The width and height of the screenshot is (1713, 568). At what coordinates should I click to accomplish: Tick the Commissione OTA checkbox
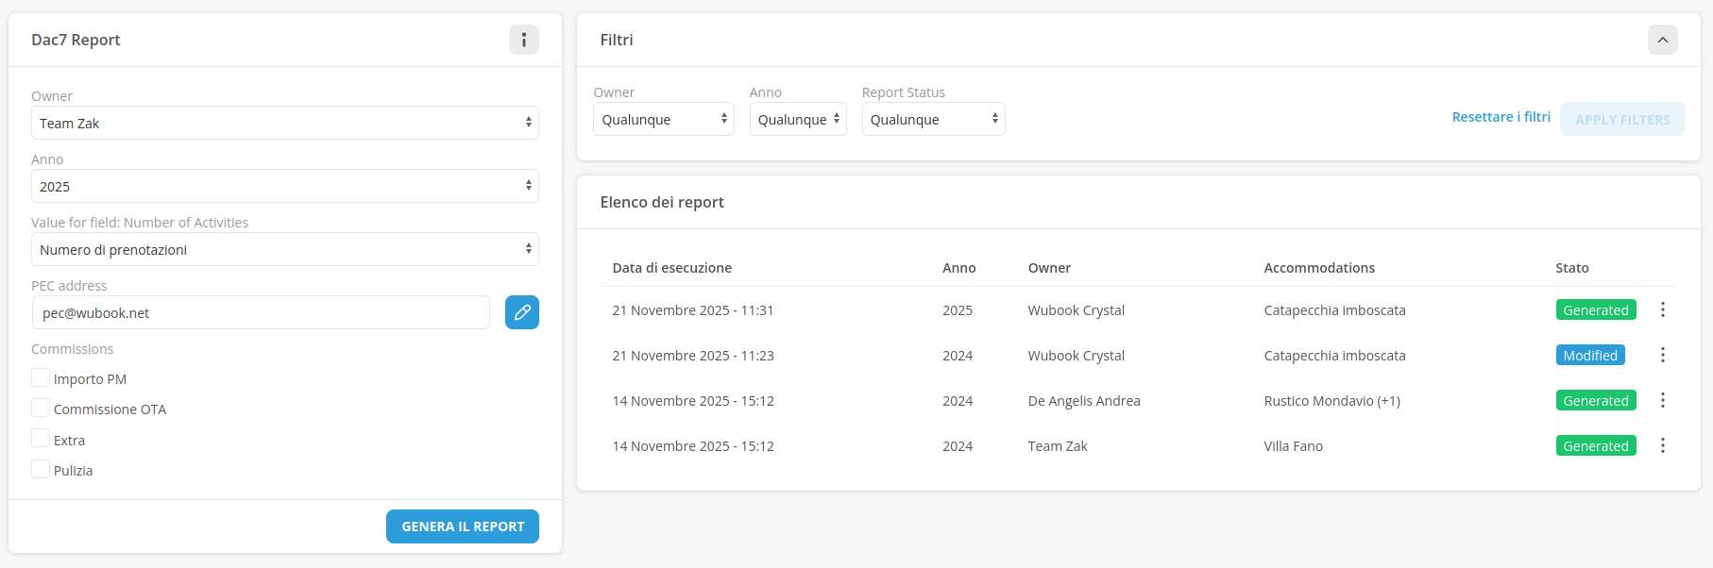(x=41, y=409)
